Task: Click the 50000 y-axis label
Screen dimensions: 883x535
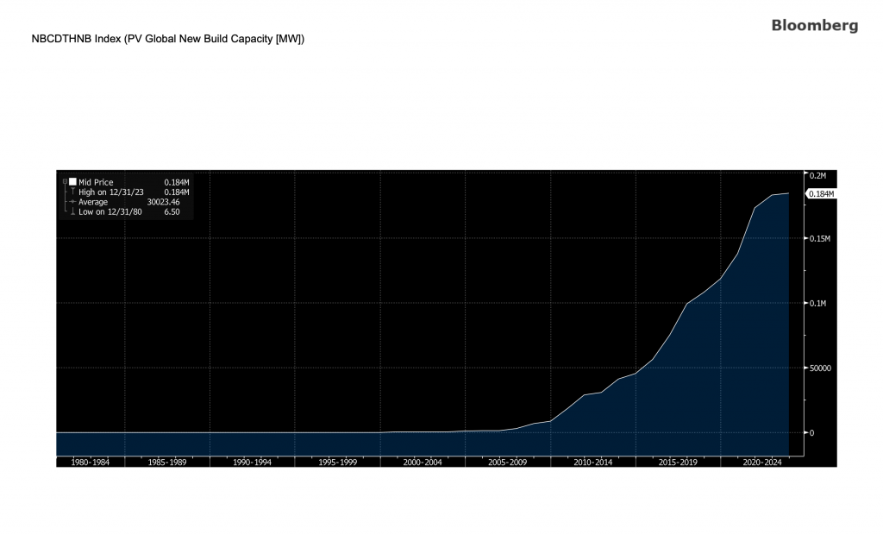Action: coord(819,368)
